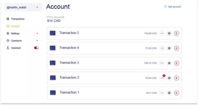The image size is (198, 105).
Task: Toggle the Assistant switch off
Action: (x=36, y=48)
